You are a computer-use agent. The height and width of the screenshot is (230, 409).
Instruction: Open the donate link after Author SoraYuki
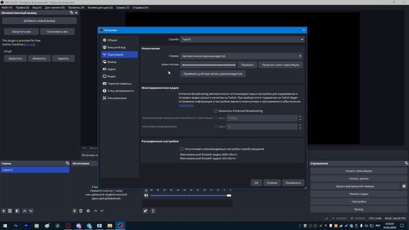29,44
